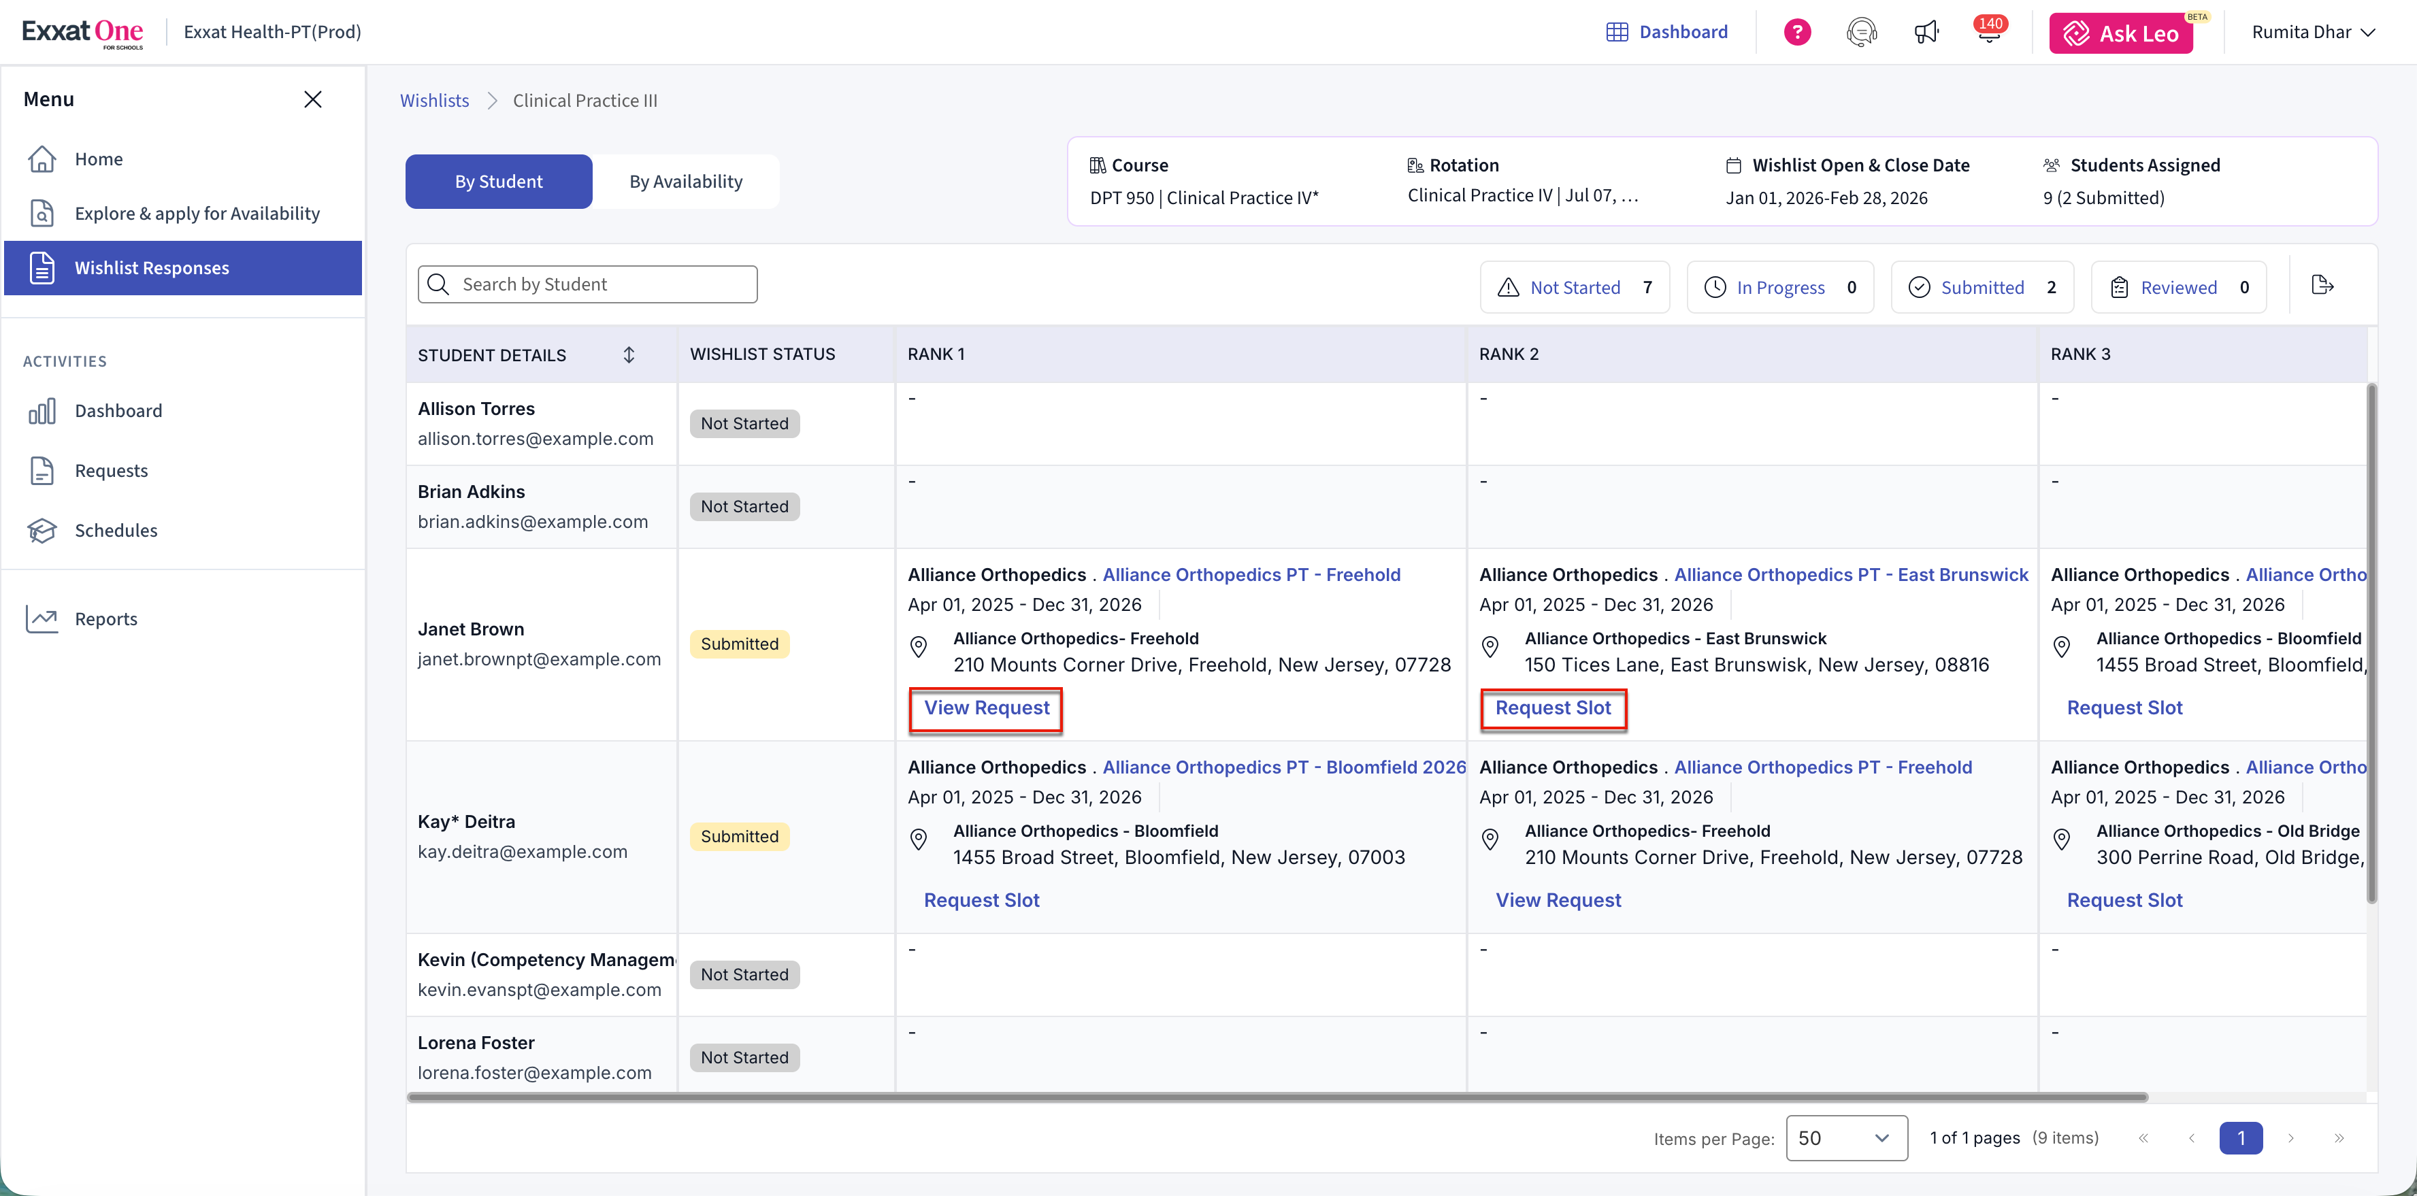Go to Schedules in Activities

(116, 530)
